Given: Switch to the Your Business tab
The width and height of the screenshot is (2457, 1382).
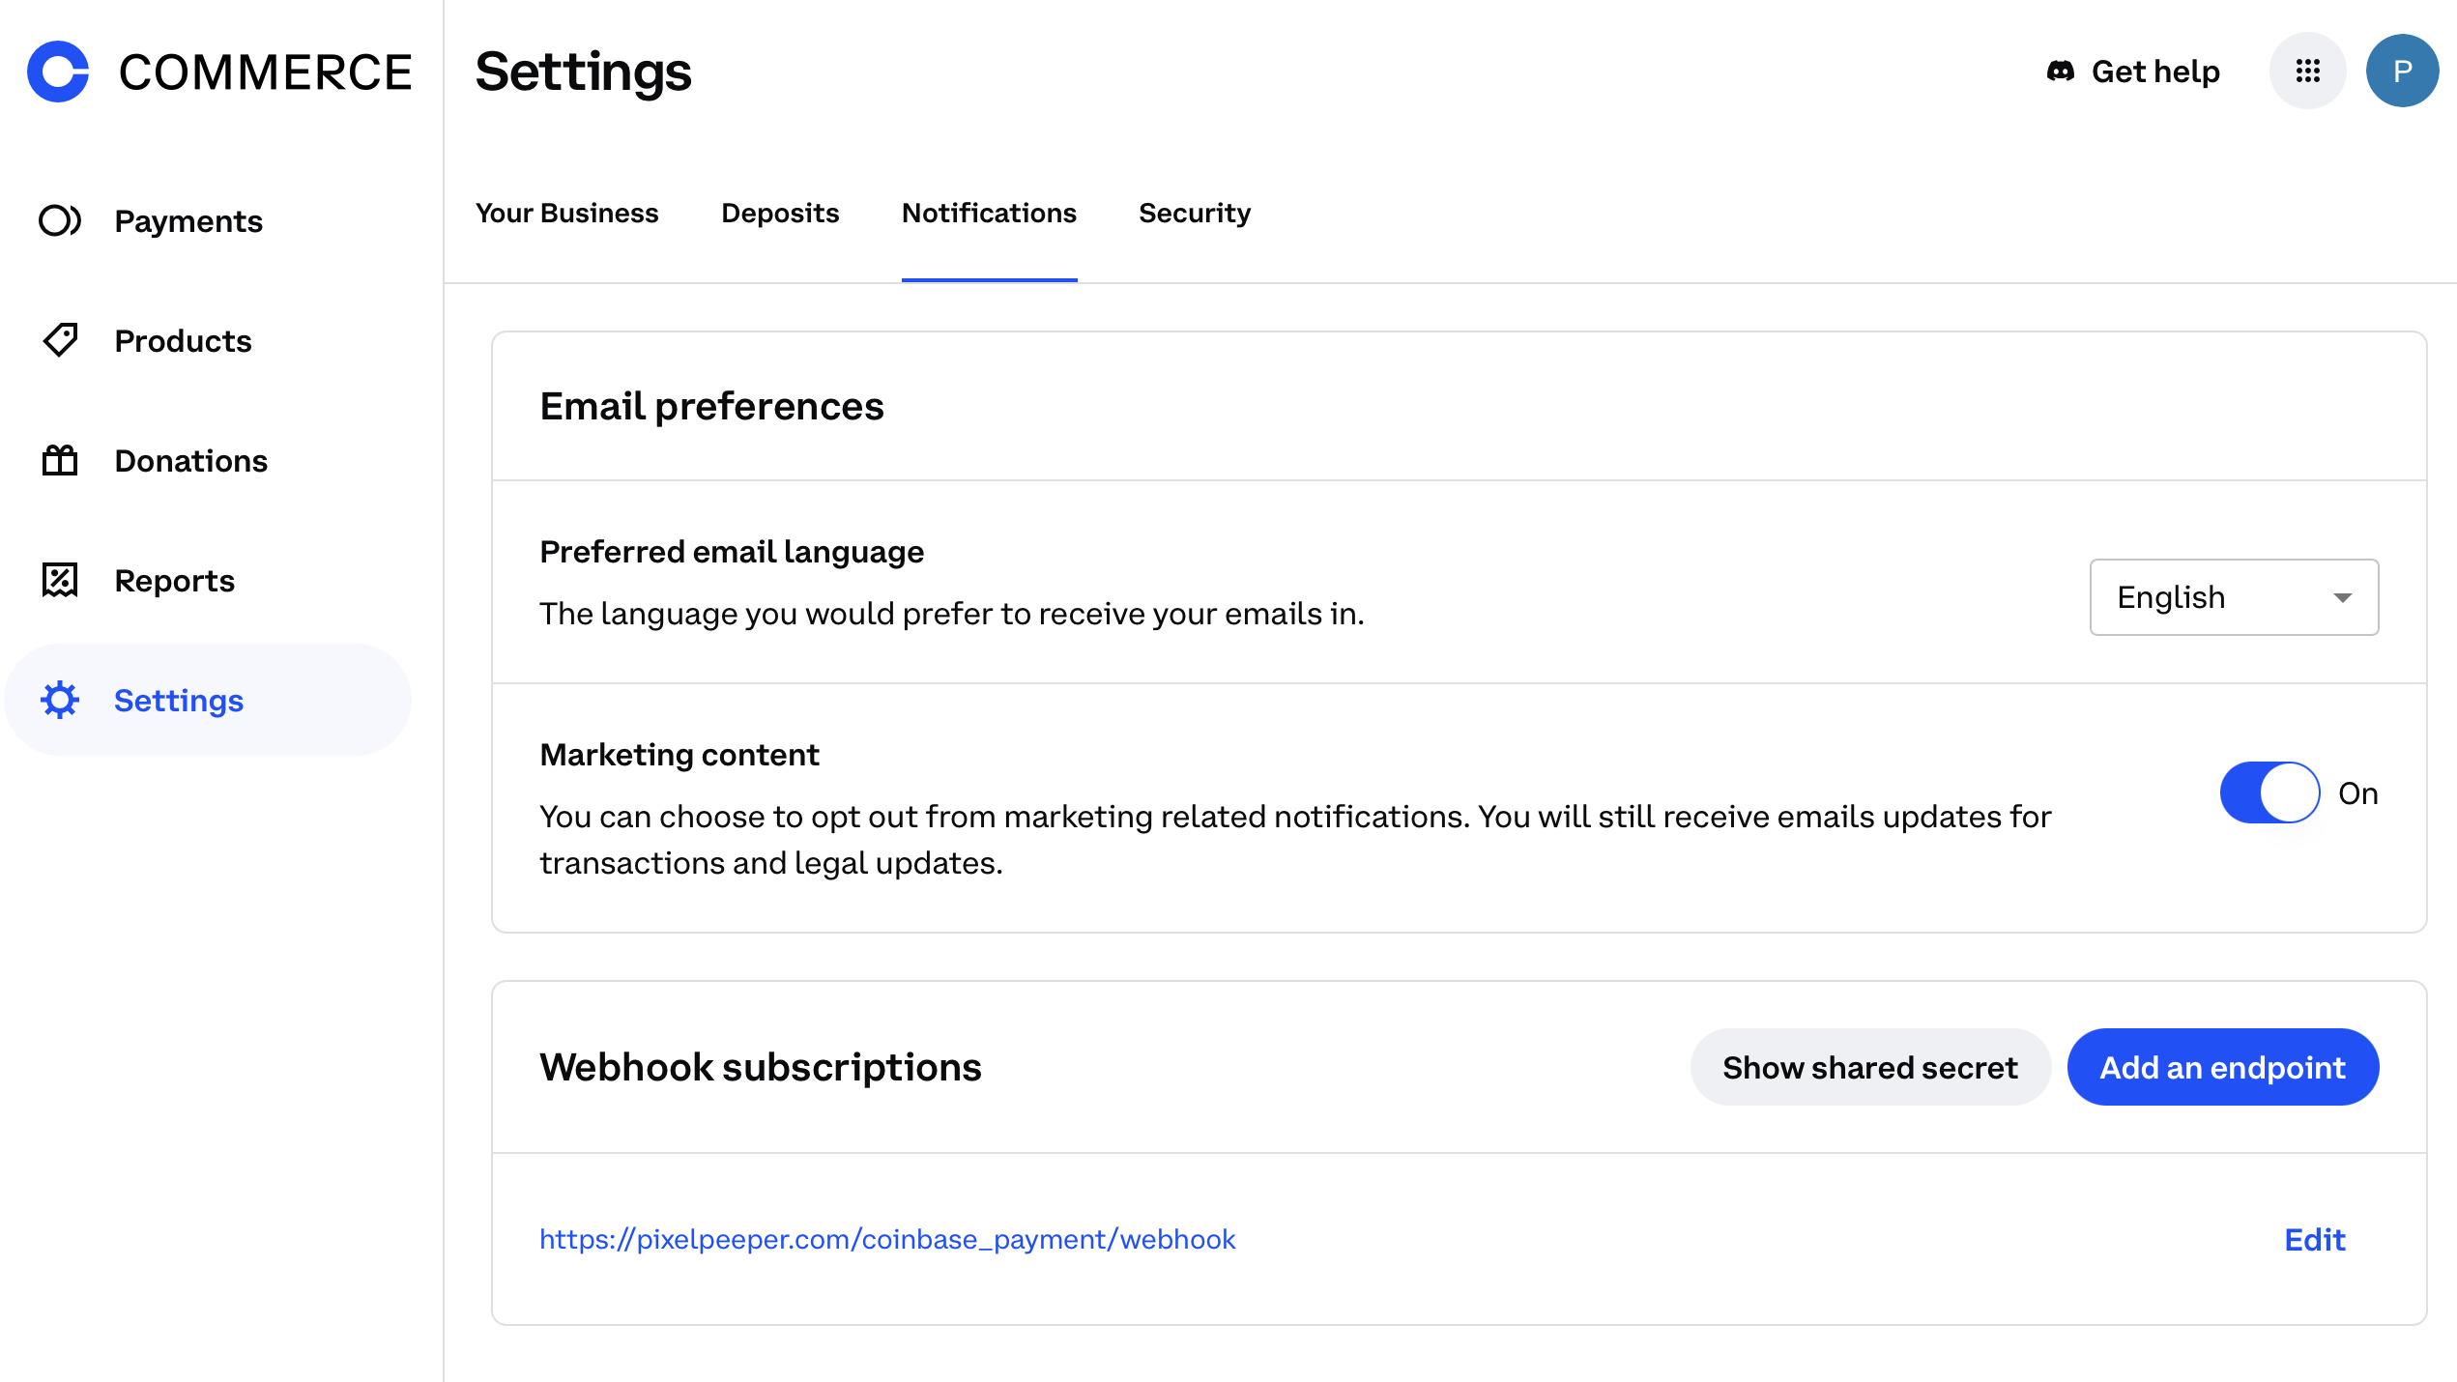Looking at the screenshot, I should tap(566, 213).
